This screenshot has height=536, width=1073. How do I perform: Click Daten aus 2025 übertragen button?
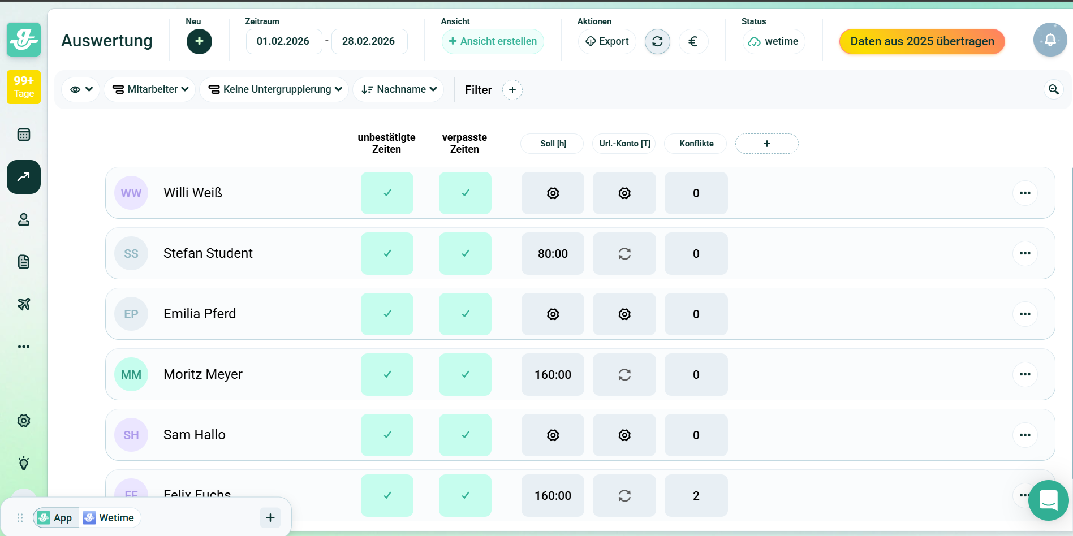coord(921,42)
